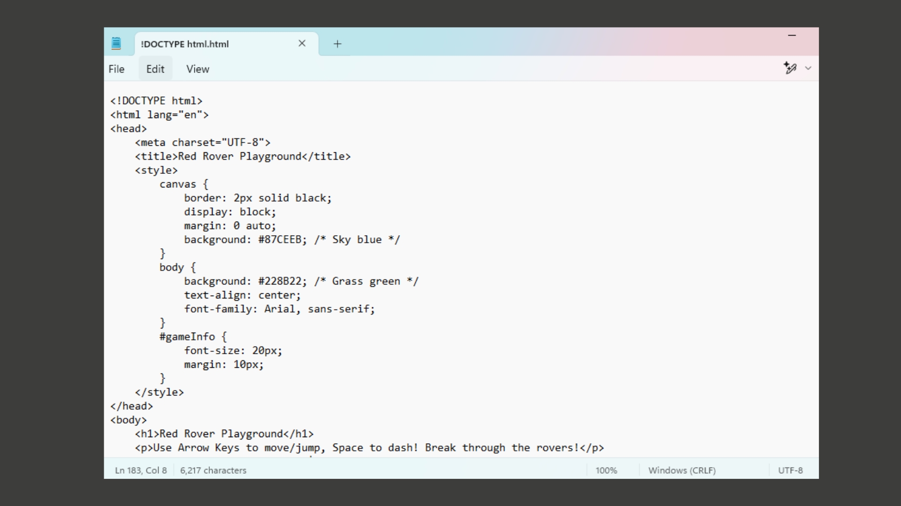Add a new tab with the plus icon

(337, 44)
